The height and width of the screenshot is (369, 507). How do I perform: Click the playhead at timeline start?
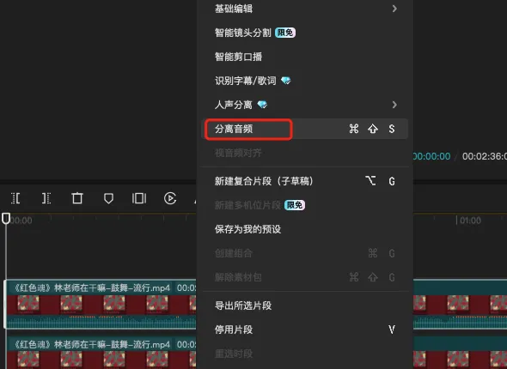click(x=6, y=219)
